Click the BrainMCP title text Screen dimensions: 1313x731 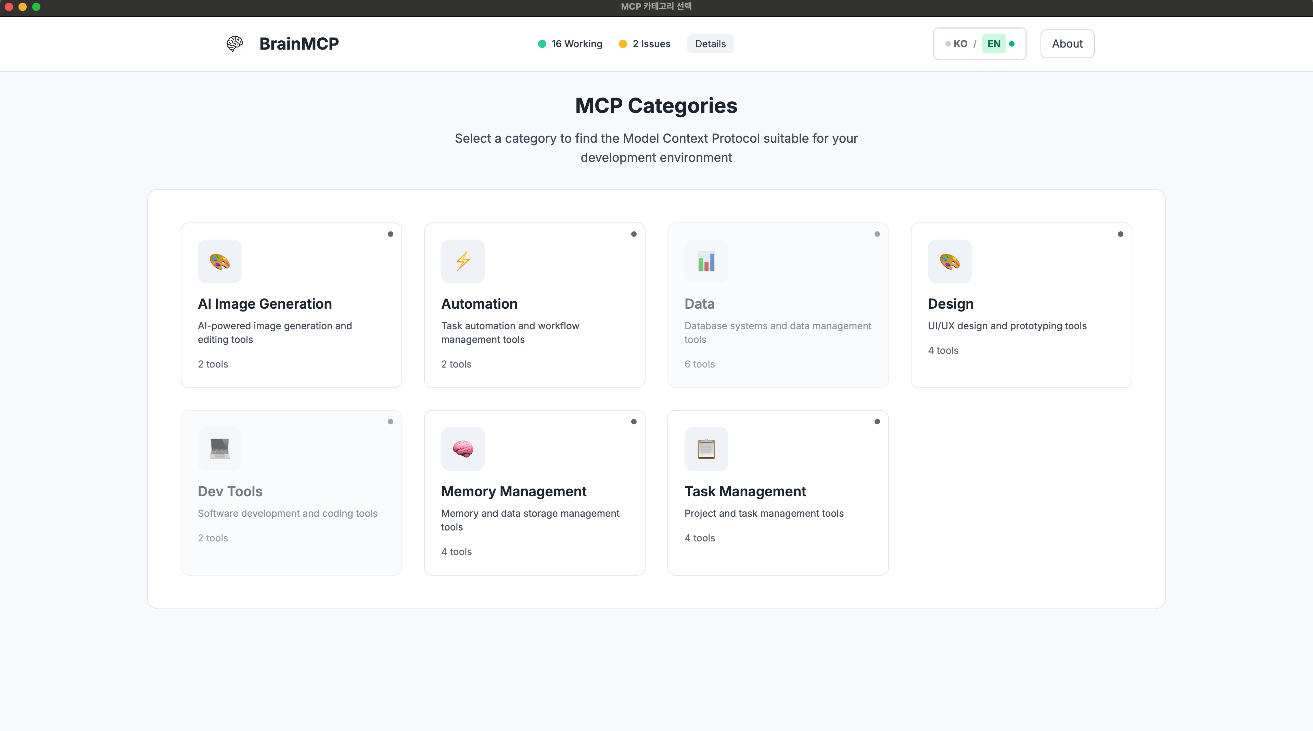pyautogui.click(x=299, y=44)
